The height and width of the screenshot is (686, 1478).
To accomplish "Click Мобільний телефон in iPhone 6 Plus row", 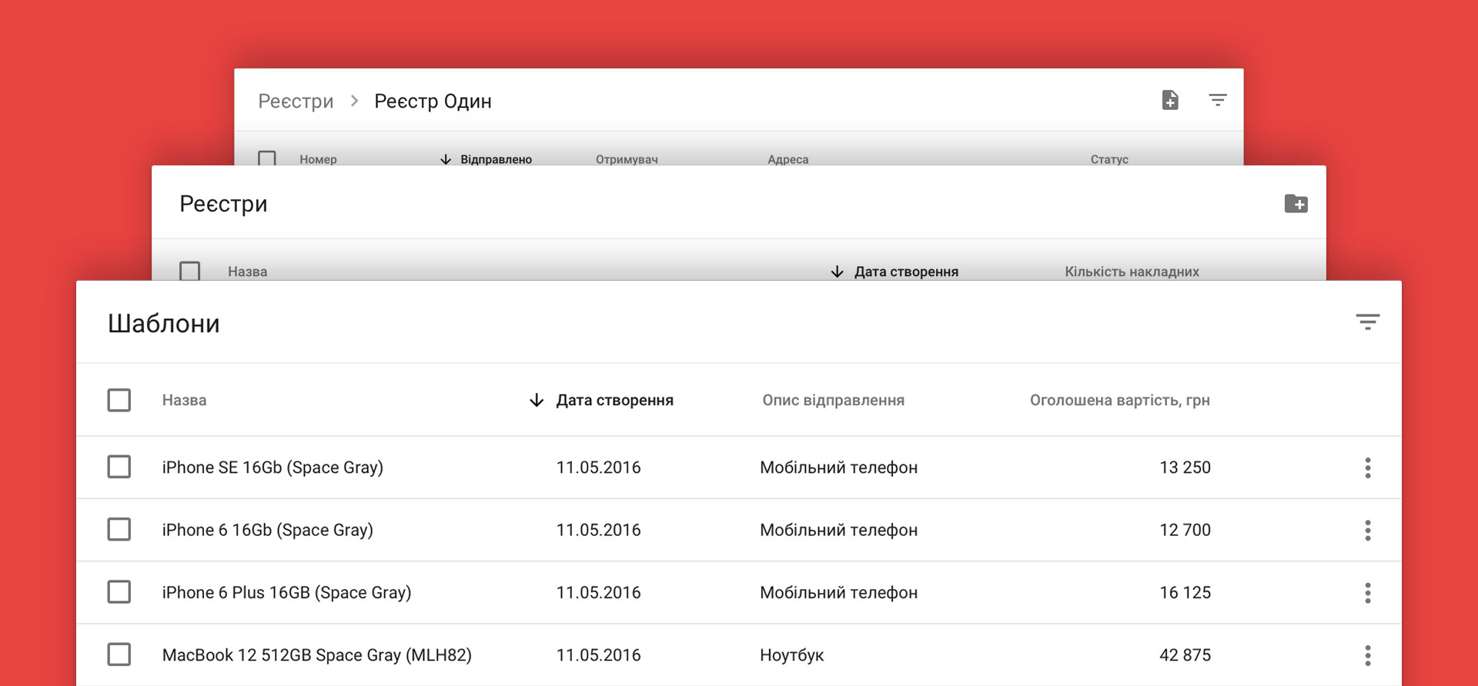I will click(x=838, y=592).
